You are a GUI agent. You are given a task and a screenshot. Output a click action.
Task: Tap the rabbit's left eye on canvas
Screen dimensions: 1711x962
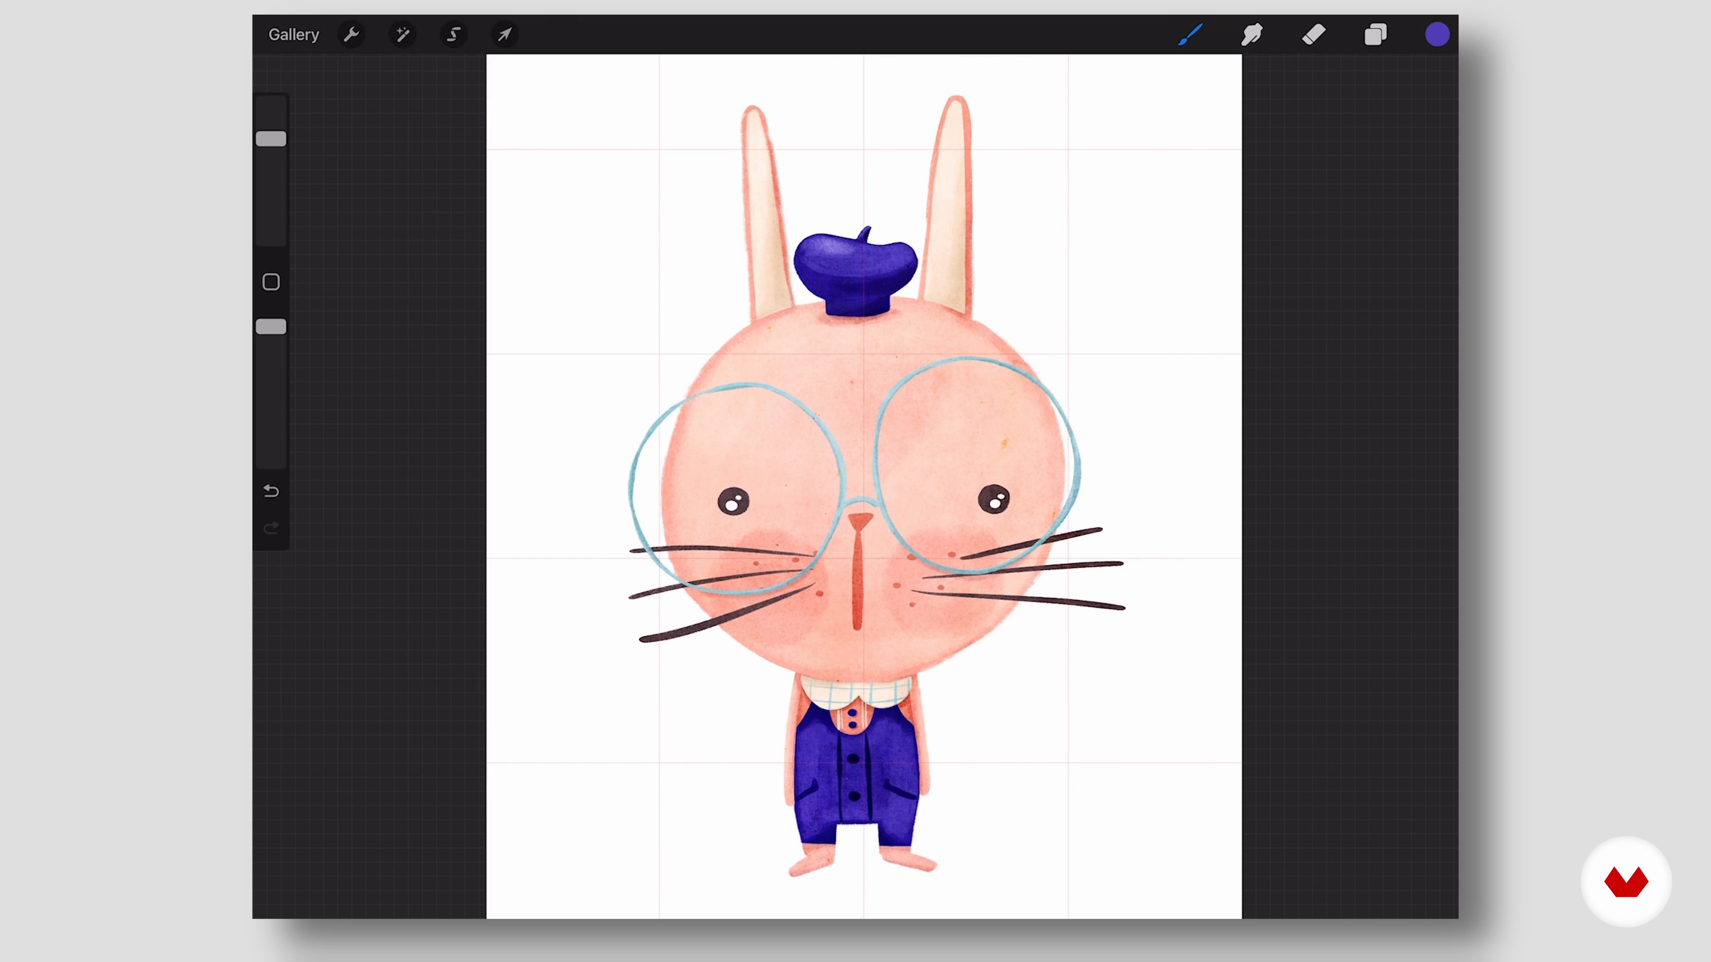[733, 501]
